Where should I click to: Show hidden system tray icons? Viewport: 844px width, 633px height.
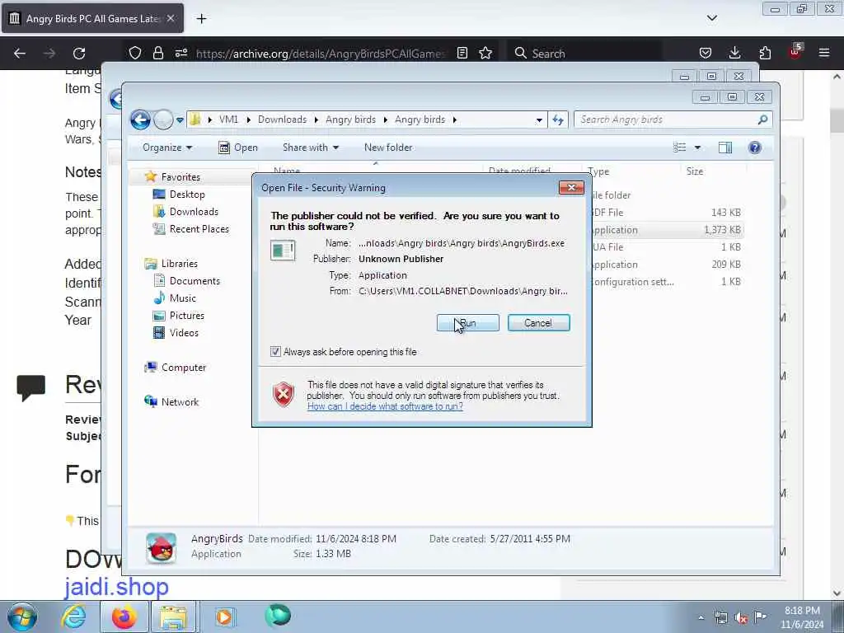point(701,618)
